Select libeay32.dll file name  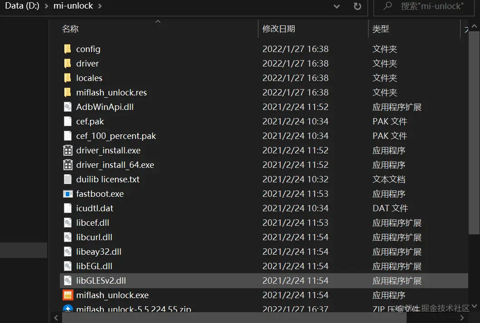(x=98, y=252)
